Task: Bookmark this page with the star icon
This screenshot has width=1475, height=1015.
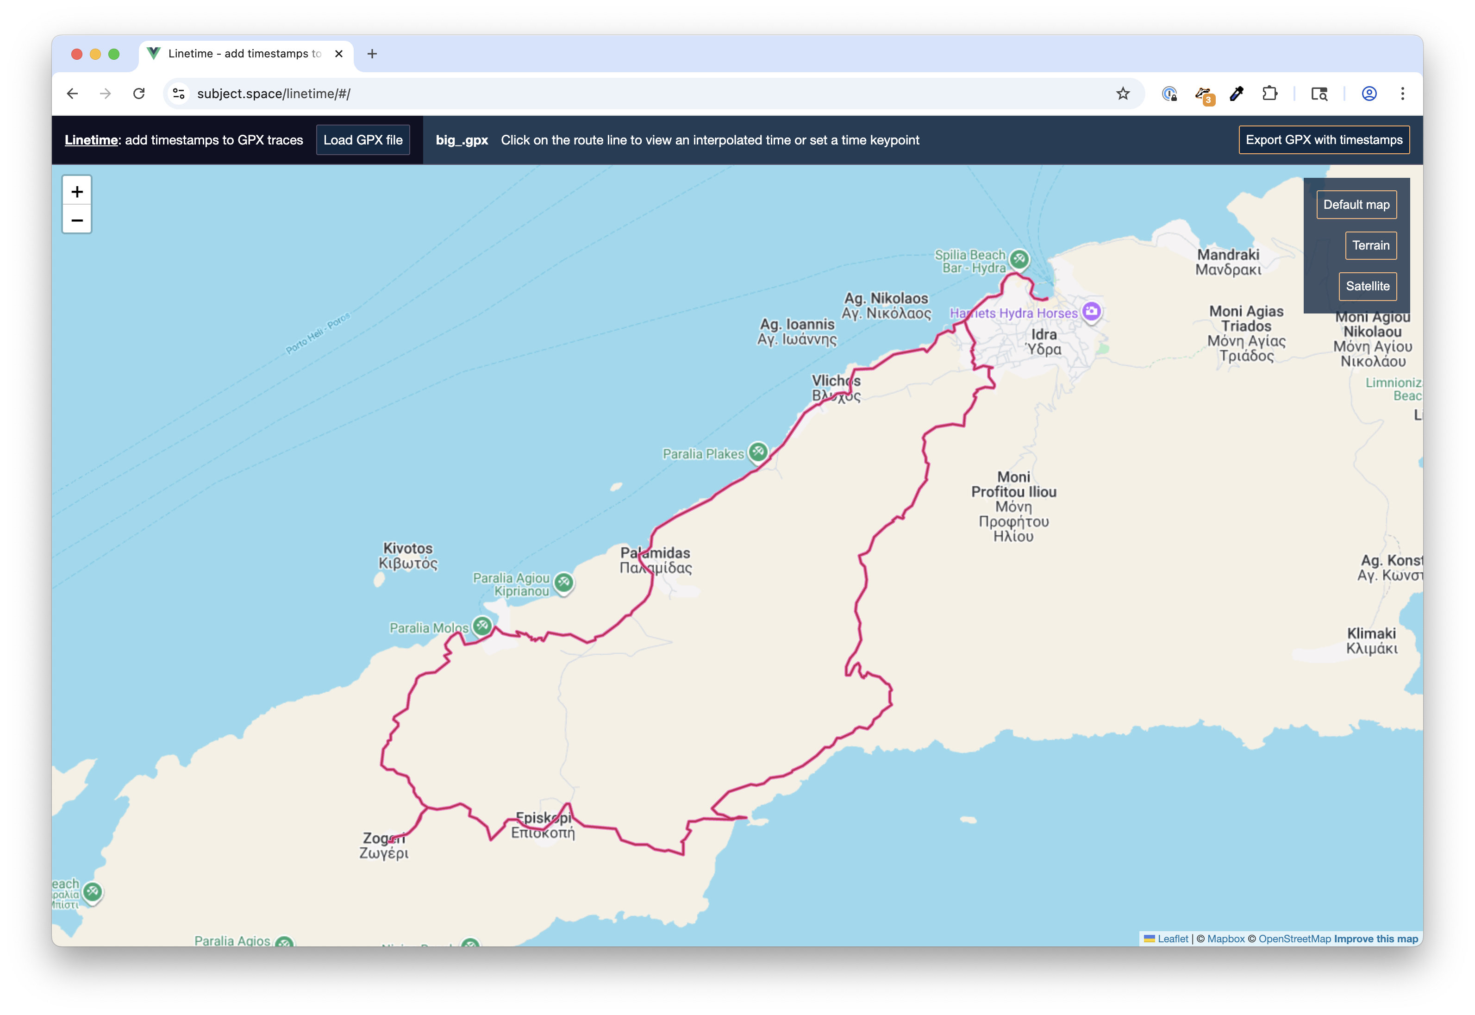Action: (1123, 94)
